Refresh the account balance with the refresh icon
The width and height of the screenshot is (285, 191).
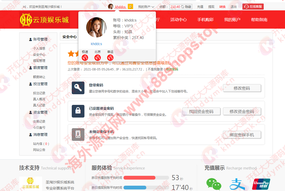click(182, 7)
